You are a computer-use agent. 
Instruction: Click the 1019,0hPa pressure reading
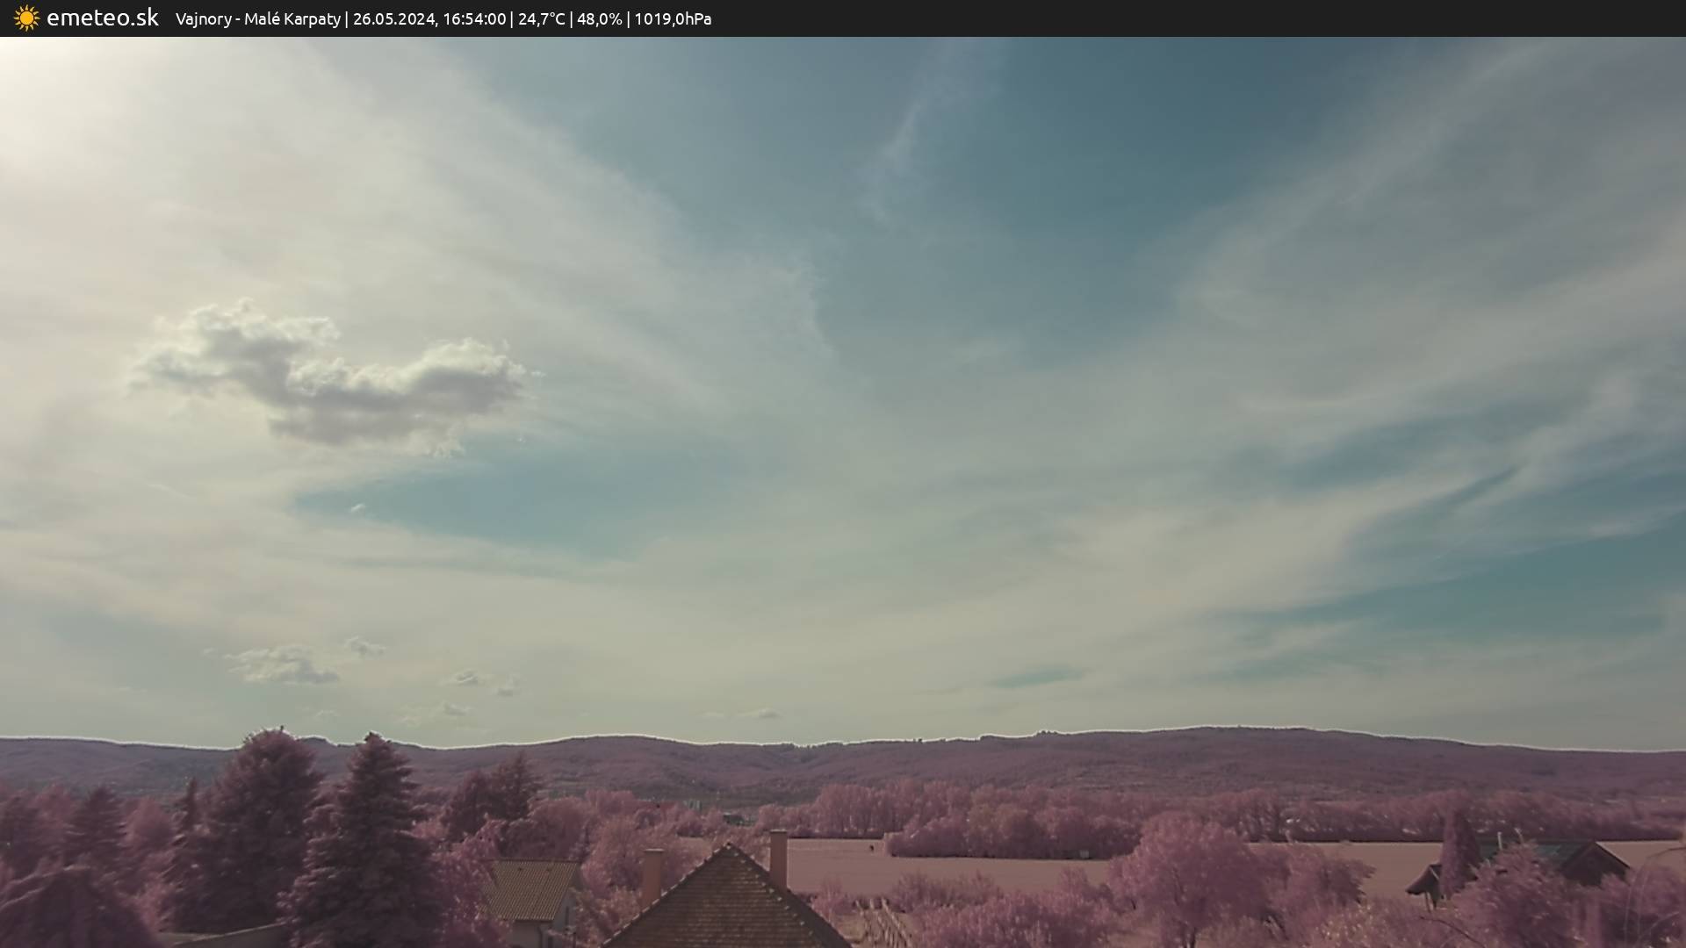click(x=673, y=19)
